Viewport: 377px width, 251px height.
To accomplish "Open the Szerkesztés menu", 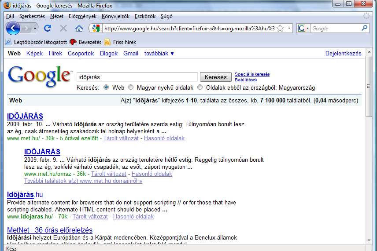I will pyautogui.click(x=32, y=16).
